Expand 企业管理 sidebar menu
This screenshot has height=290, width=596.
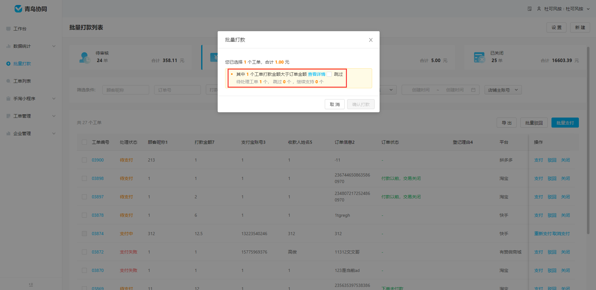coord(31,133)
